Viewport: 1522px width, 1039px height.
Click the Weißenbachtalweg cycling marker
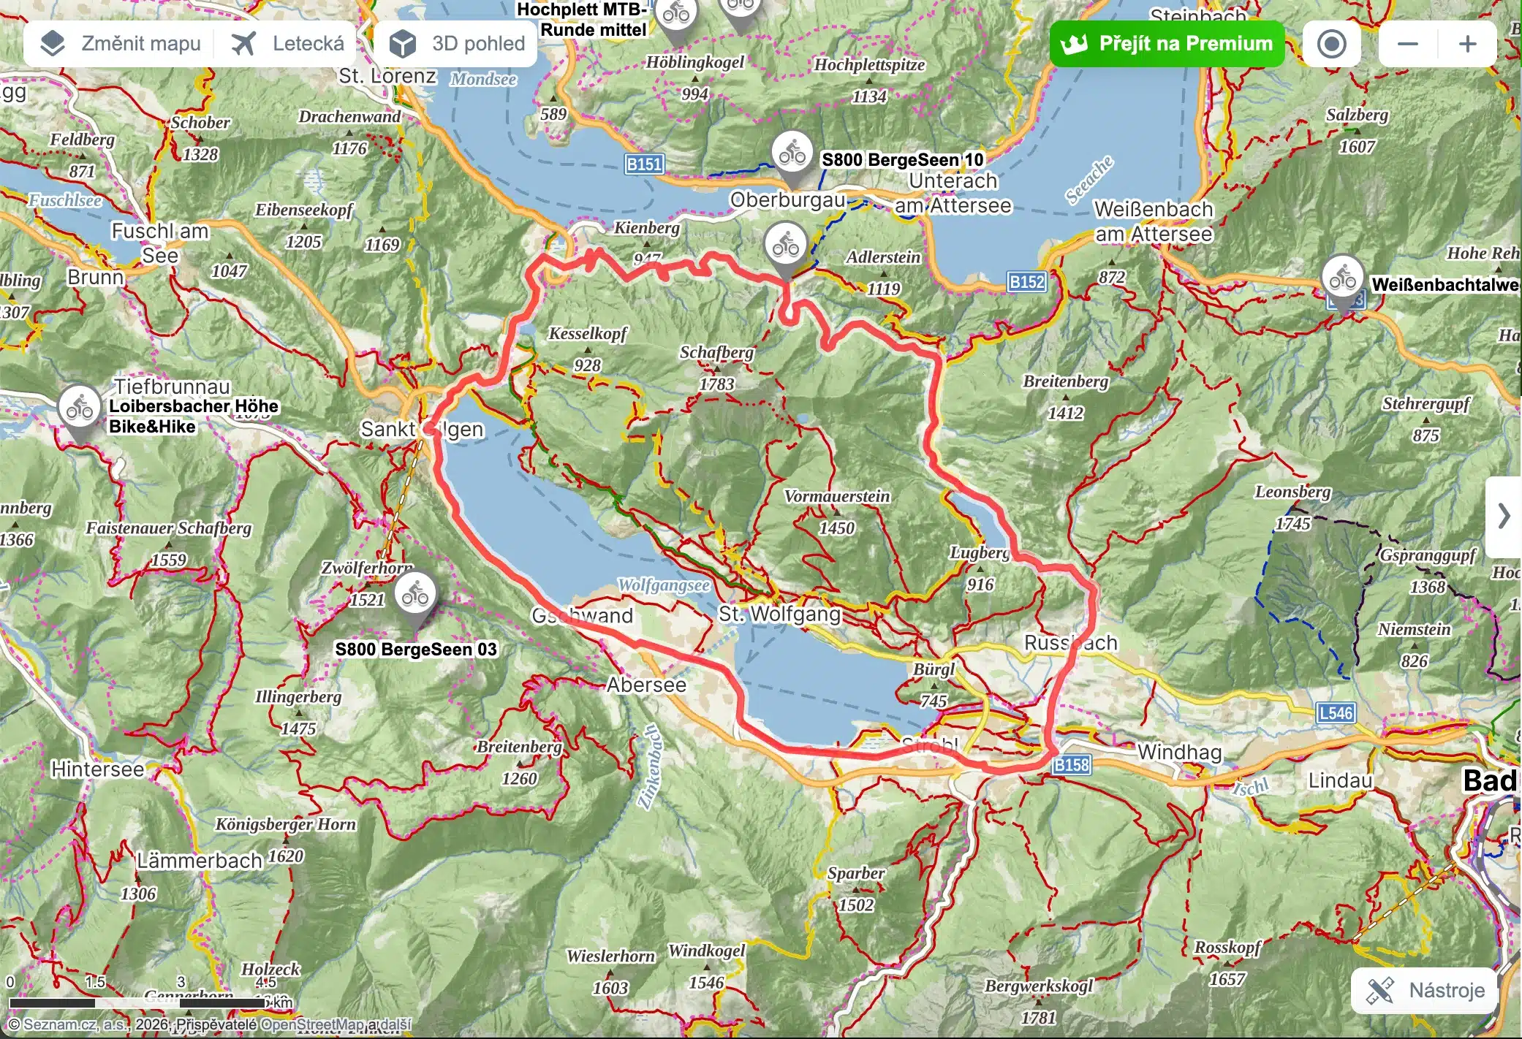[x=1343, y=280]
